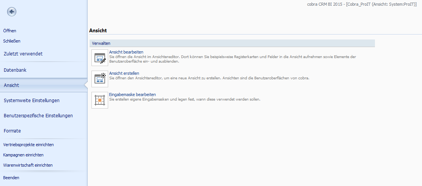Viewport: 422px width, 186px height.
Task: Click the back arrow button
Action: (11, 12)
